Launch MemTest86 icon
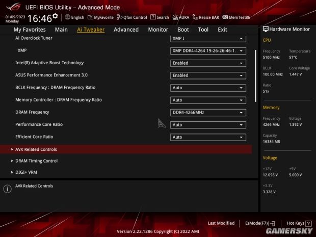This screenshot has width=316, height=237. 225,17
